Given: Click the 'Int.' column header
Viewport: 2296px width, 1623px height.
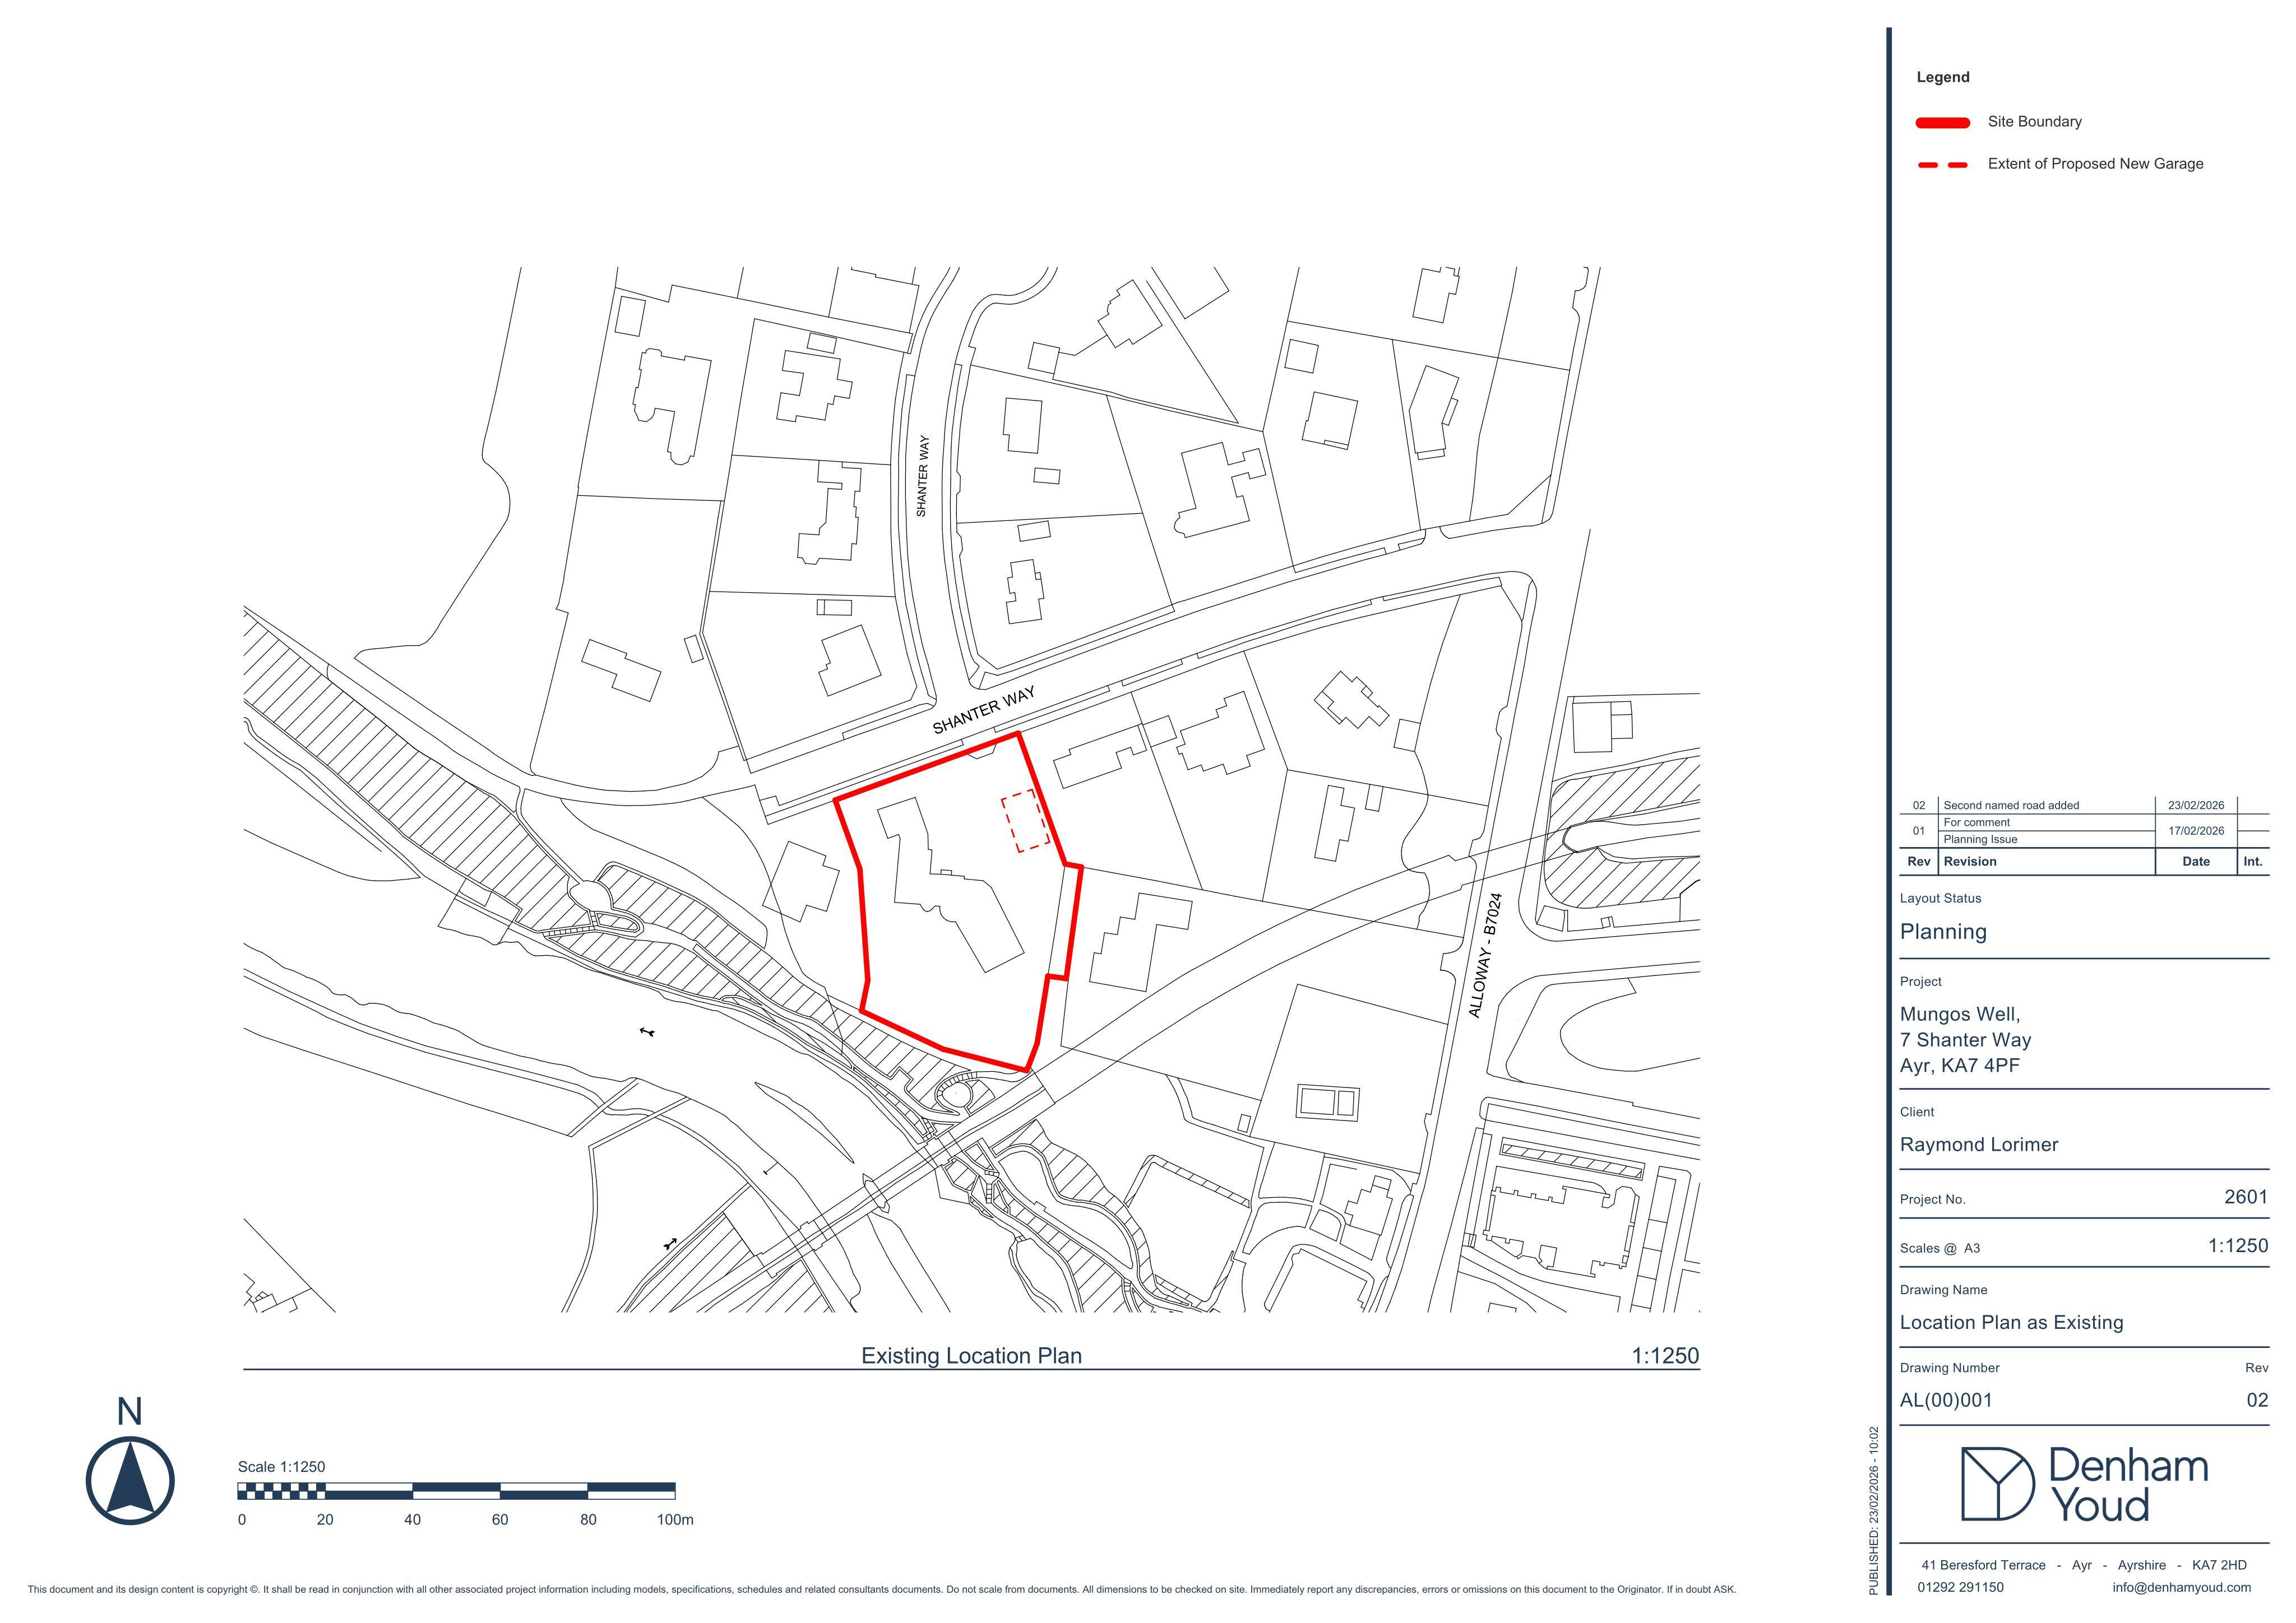Looking at the screenshot, I should pos(2252,862).
